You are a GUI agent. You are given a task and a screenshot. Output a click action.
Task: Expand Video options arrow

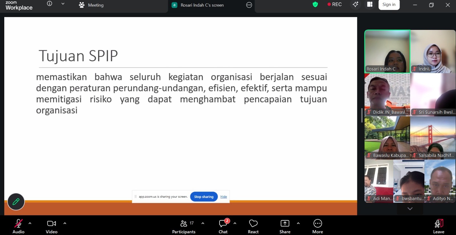(65, 223)
